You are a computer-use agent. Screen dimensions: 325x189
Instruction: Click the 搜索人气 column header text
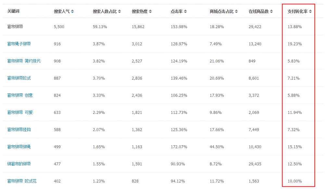tap(62, 12)
